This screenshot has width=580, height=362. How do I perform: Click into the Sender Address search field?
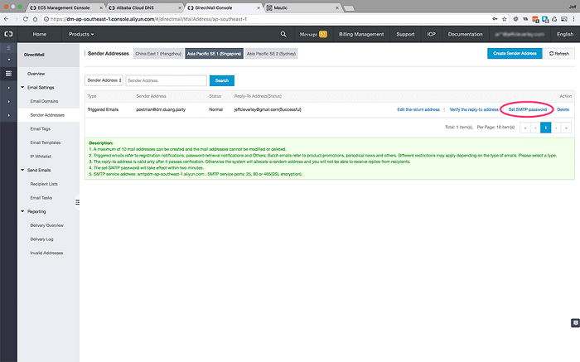(x=166, y=80)
